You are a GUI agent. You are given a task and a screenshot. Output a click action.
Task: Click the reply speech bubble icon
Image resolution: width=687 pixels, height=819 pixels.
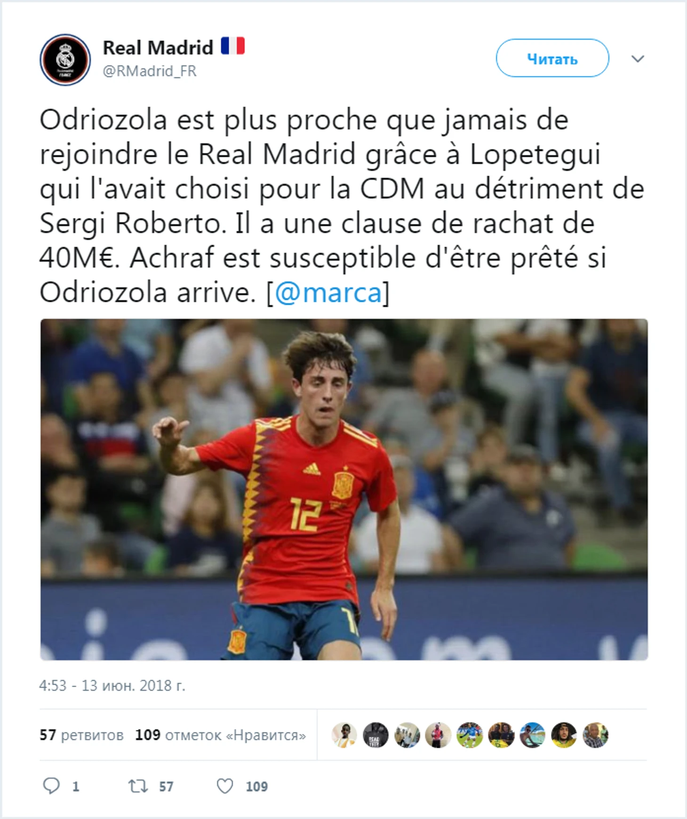tap(51, 786)
